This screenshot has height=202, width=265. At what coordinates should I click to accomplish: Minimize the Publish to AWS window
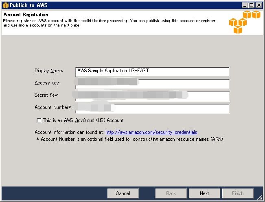[244, 5]
